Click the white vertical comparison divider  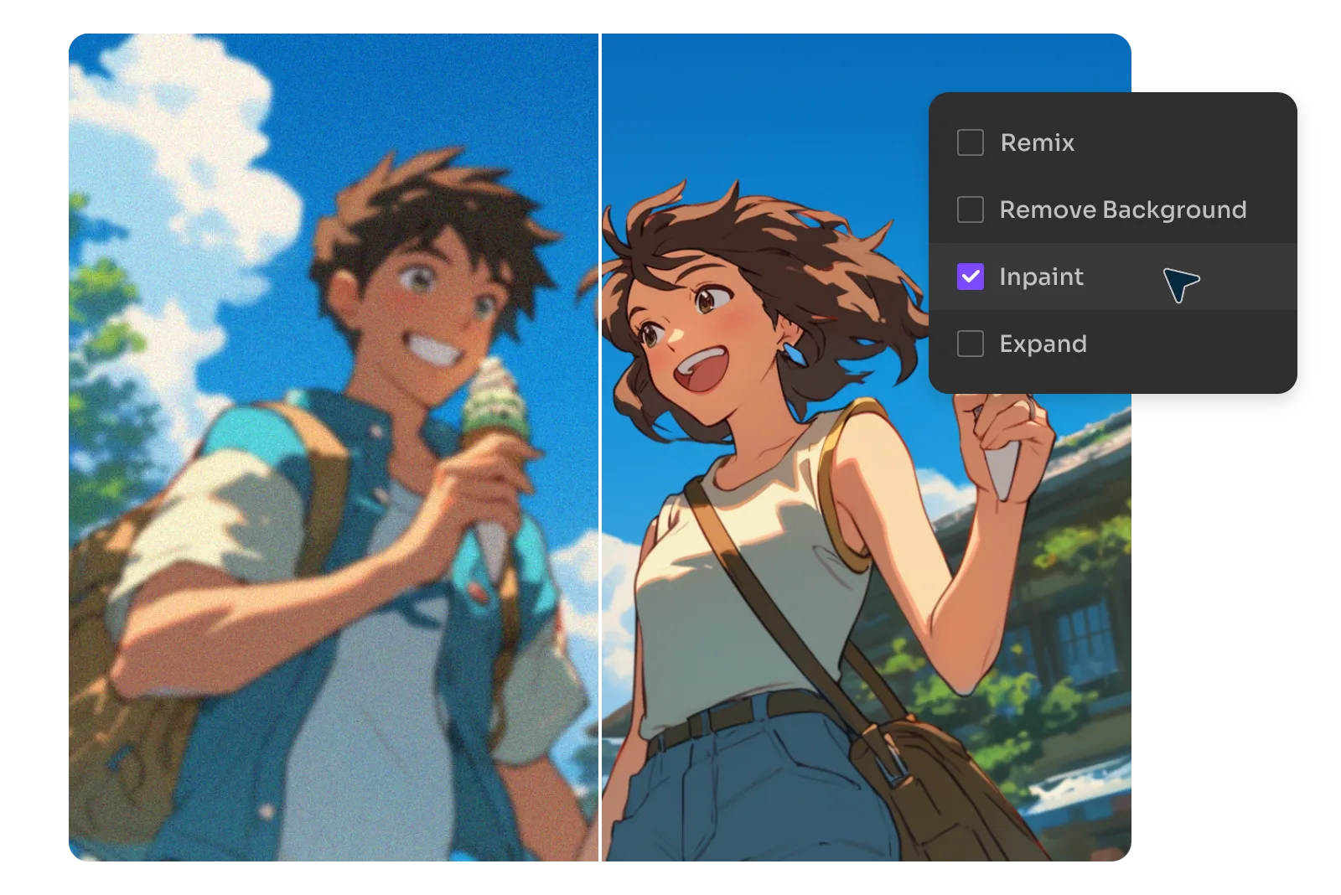pyautogui.click(x=601, y=503)
